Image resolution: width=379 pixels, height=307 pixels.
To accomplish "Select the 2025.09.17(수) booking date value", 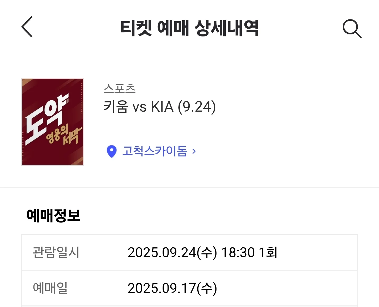I will pos(172,288).
